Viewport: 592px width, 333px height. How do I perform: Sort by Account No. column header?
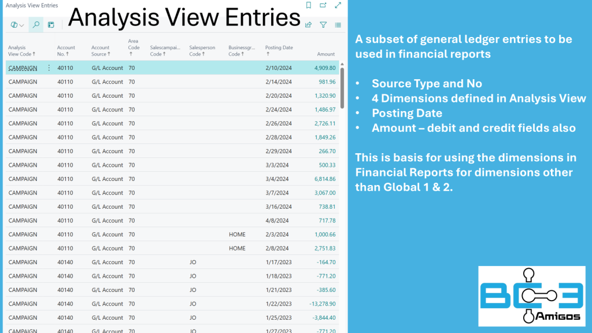(x=66, y=51)
